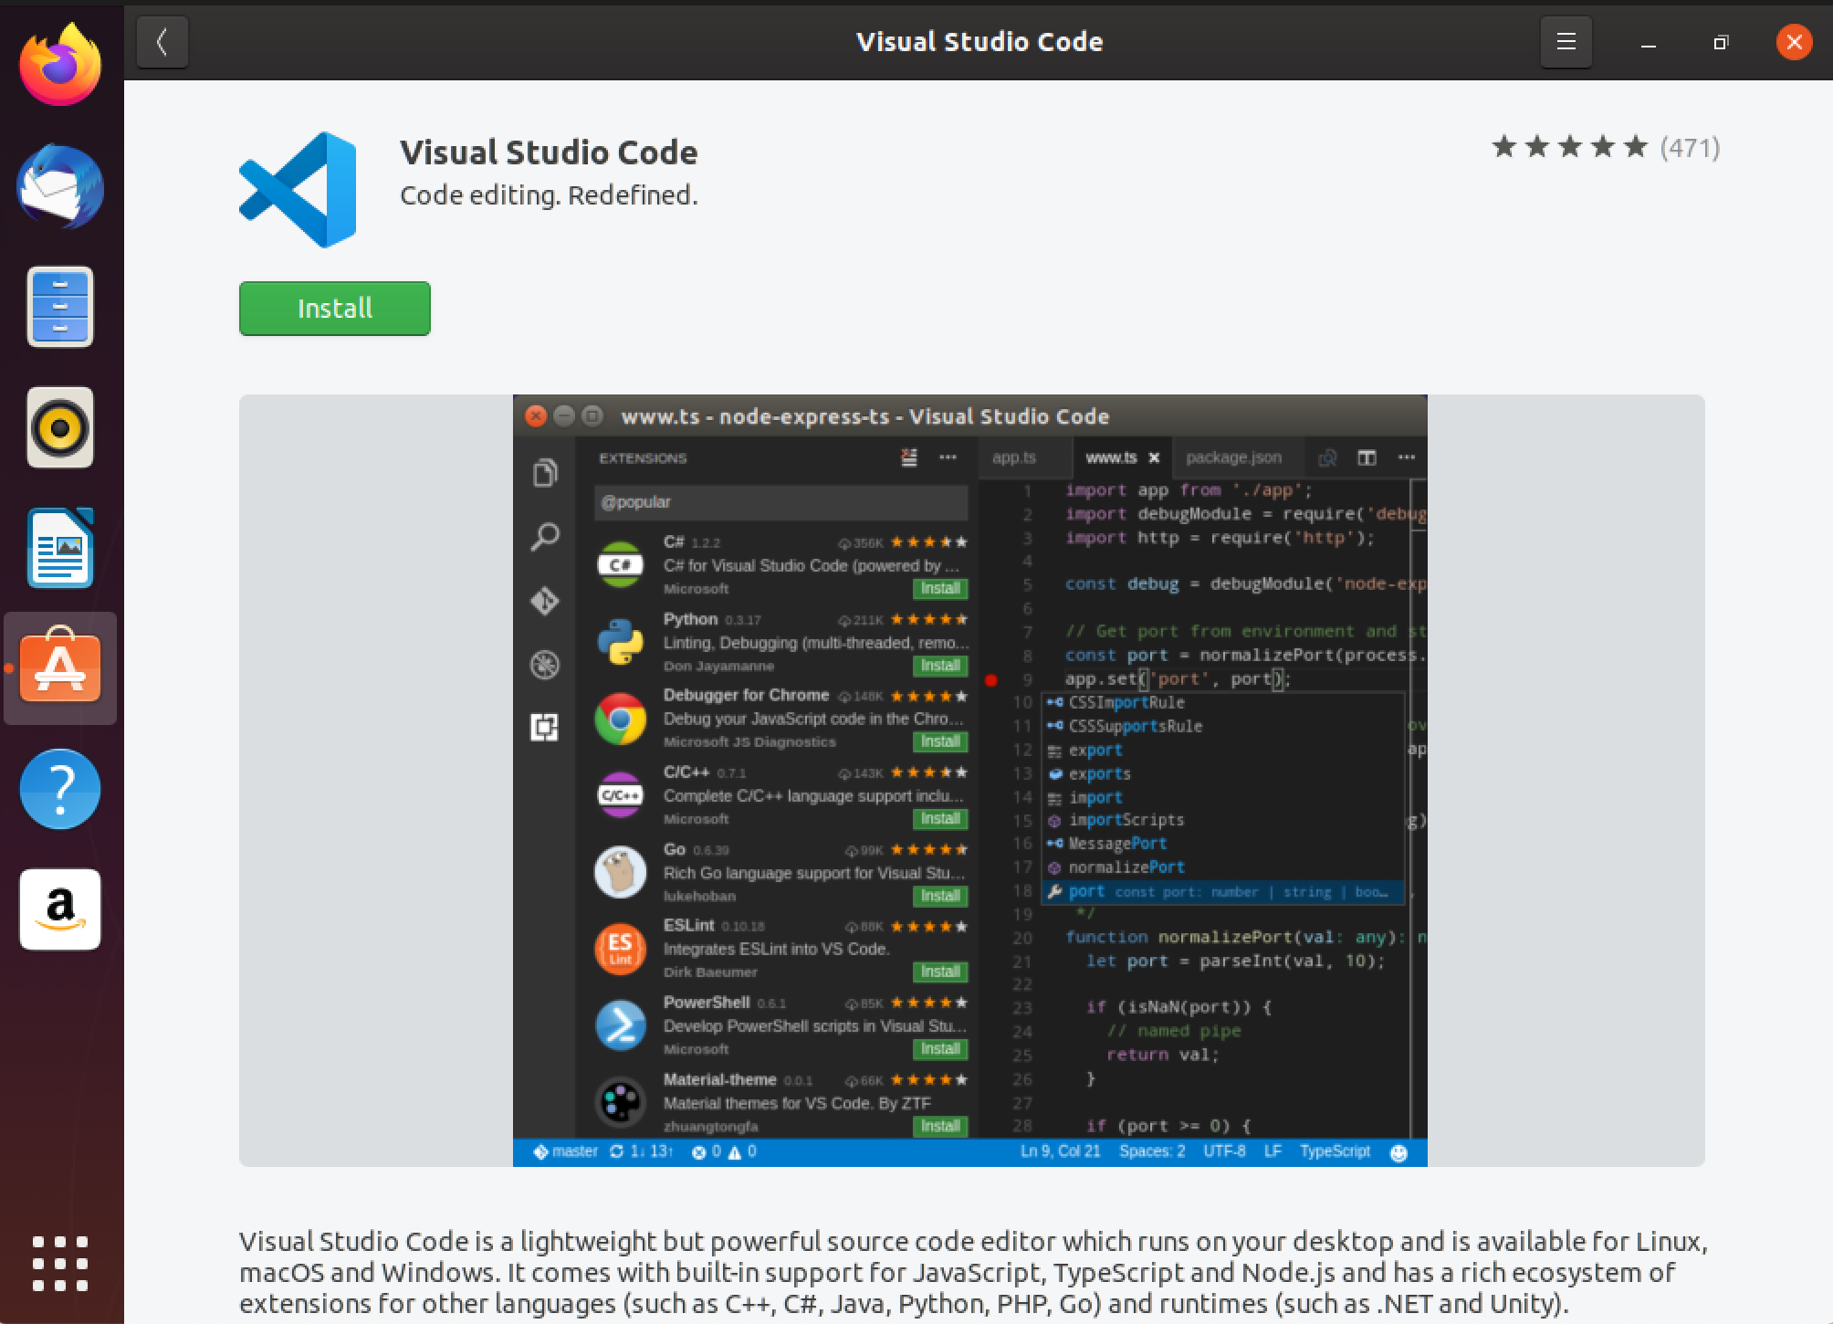This screenshot has height=1324, width=1833.
Task: Click the five-star rating display
Action: pos(1566,146)
